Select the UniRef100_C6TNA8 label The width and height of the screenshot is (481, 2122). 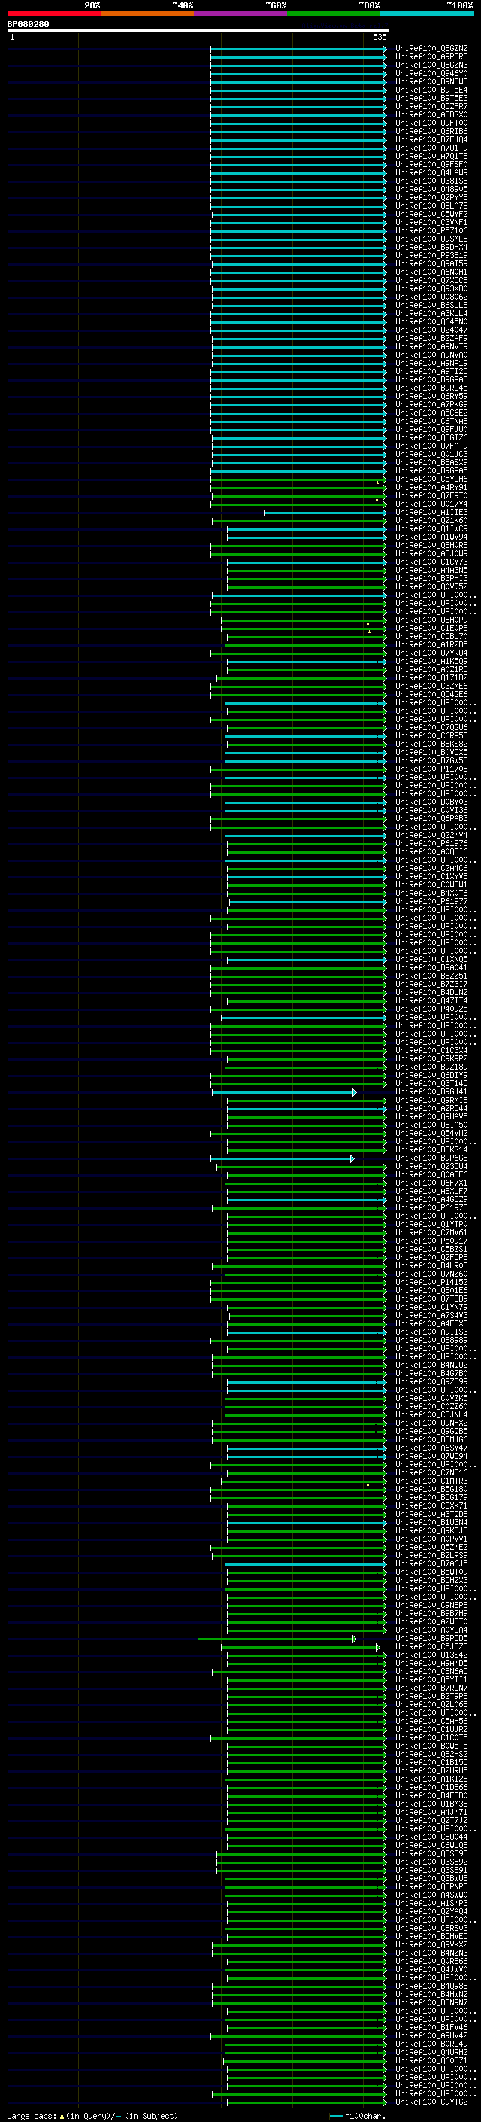(x=431, y=421)
